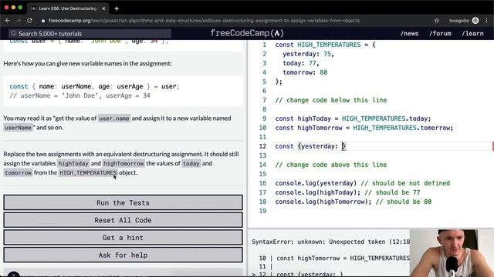The width and height of the screenshot is (494, 277).
Task: Click '// change code below this line' comment
Action: [x=331, y=100]
